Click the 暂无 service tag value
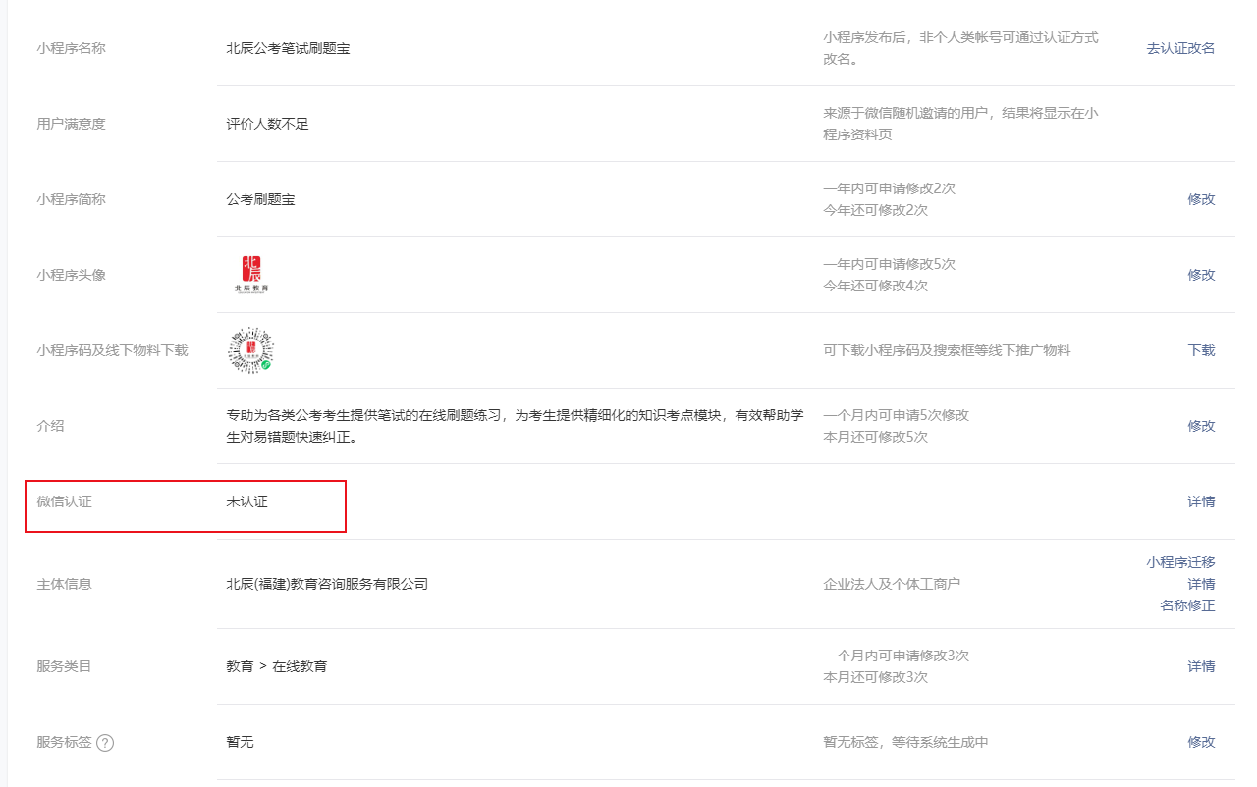Image resolution: width=1257 pixels, height=787 pixels. click(x=240, y=742)
